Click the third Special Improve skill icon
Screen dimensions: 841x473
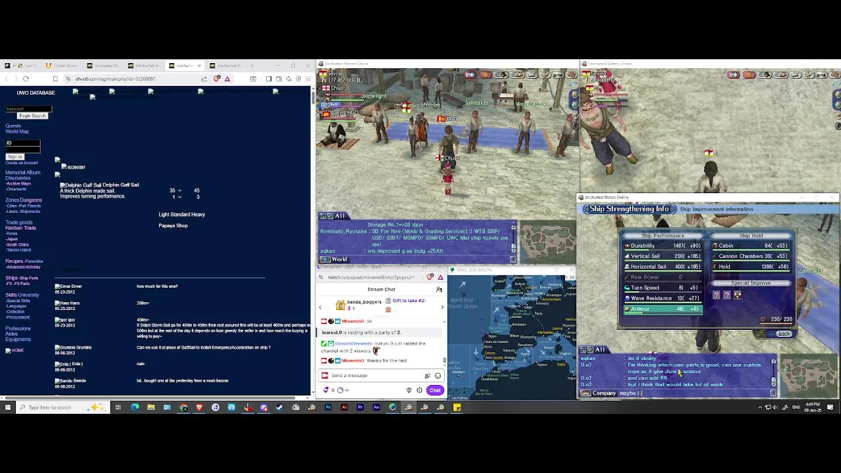(x=737, y=296)
